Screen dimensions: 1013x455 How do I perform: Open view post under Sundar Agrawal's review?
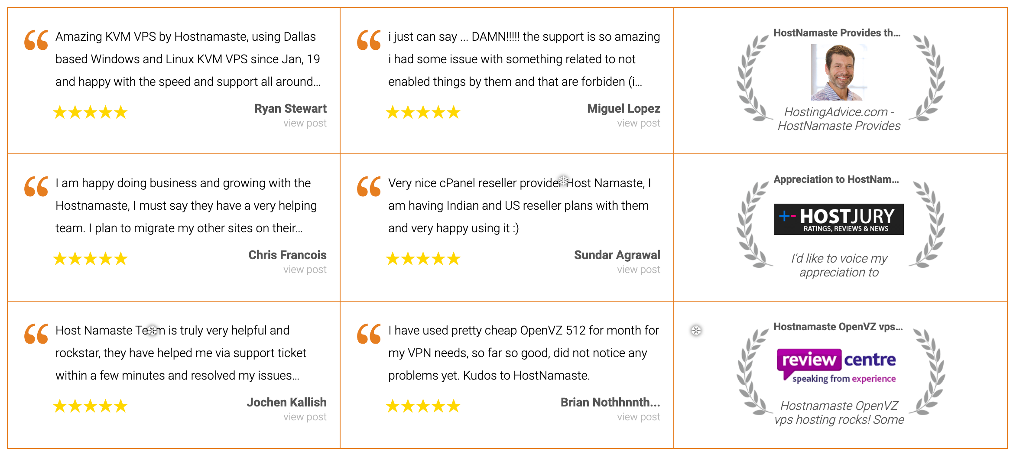click(x=638, y=269)
